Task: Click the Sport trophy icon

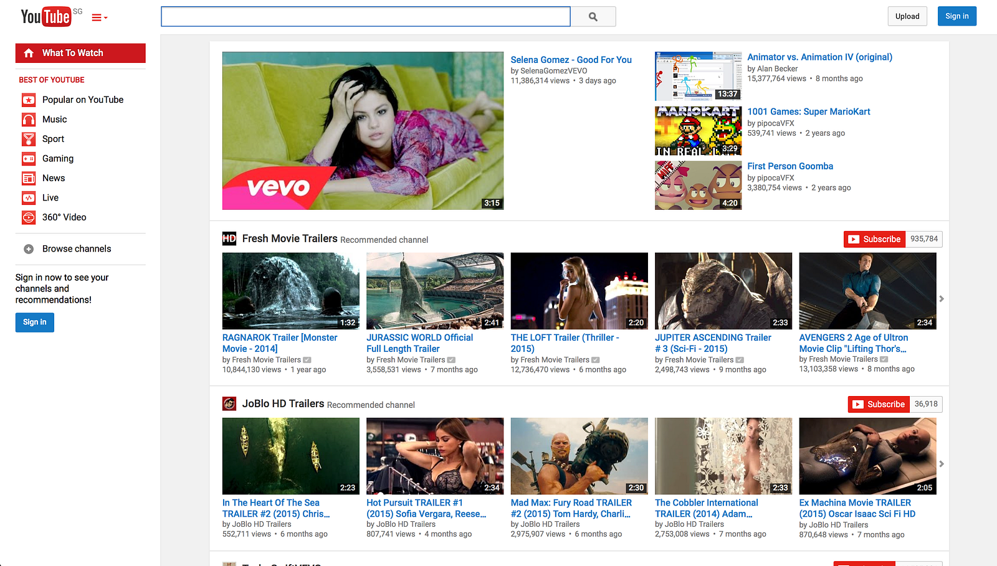Action: click(29, 139)
